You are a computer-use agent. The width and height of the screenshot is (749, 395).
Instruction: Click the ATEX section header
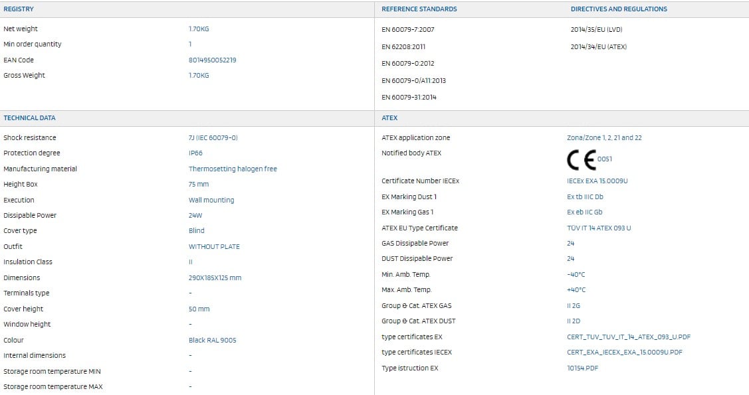[x=389, y=118]
